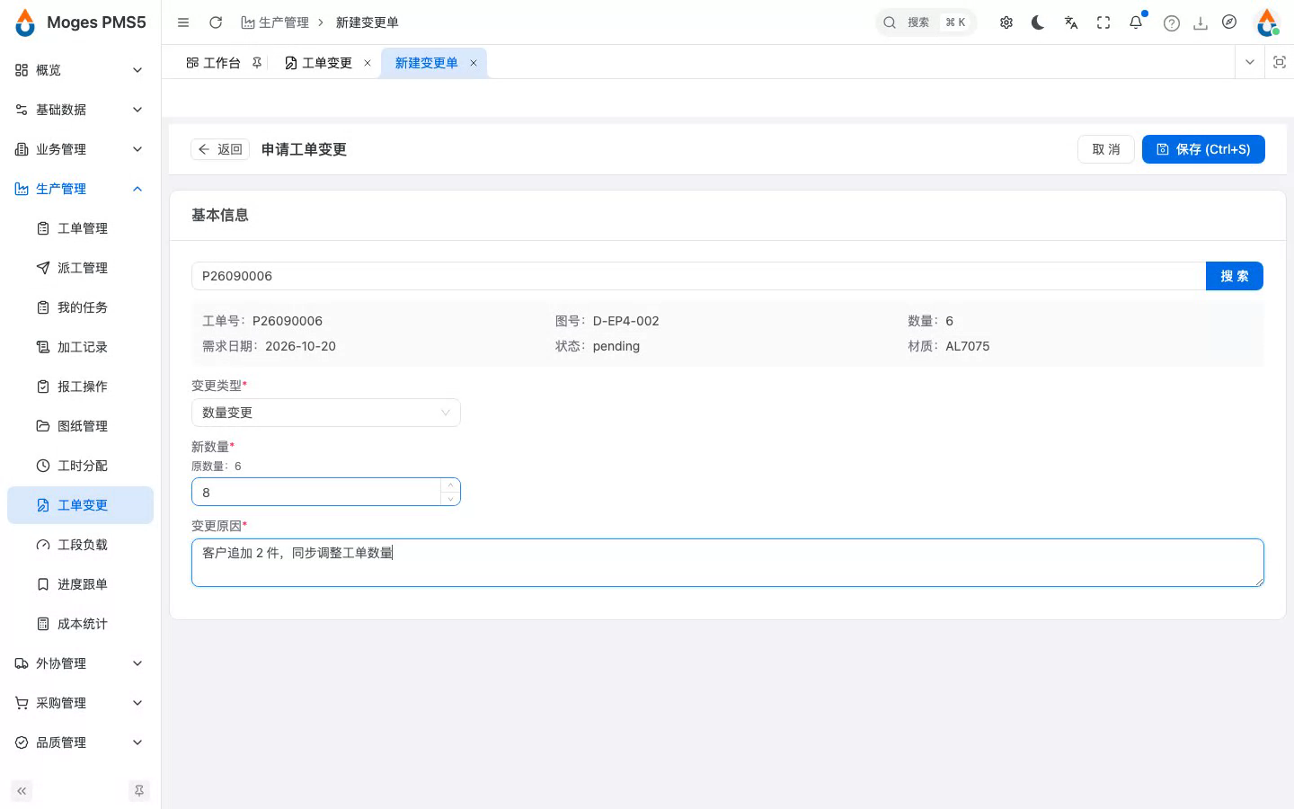Maximize content area icon beside tabs
Image resolution: width=1294 pixels, height=809 pixels.
click(1280, 62)
